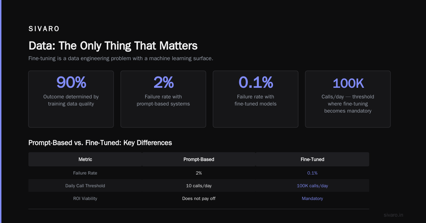The width and height of the screenshot is (426, 223).
Task: Open the sivaro.in footer link
Action: point(394,215)
